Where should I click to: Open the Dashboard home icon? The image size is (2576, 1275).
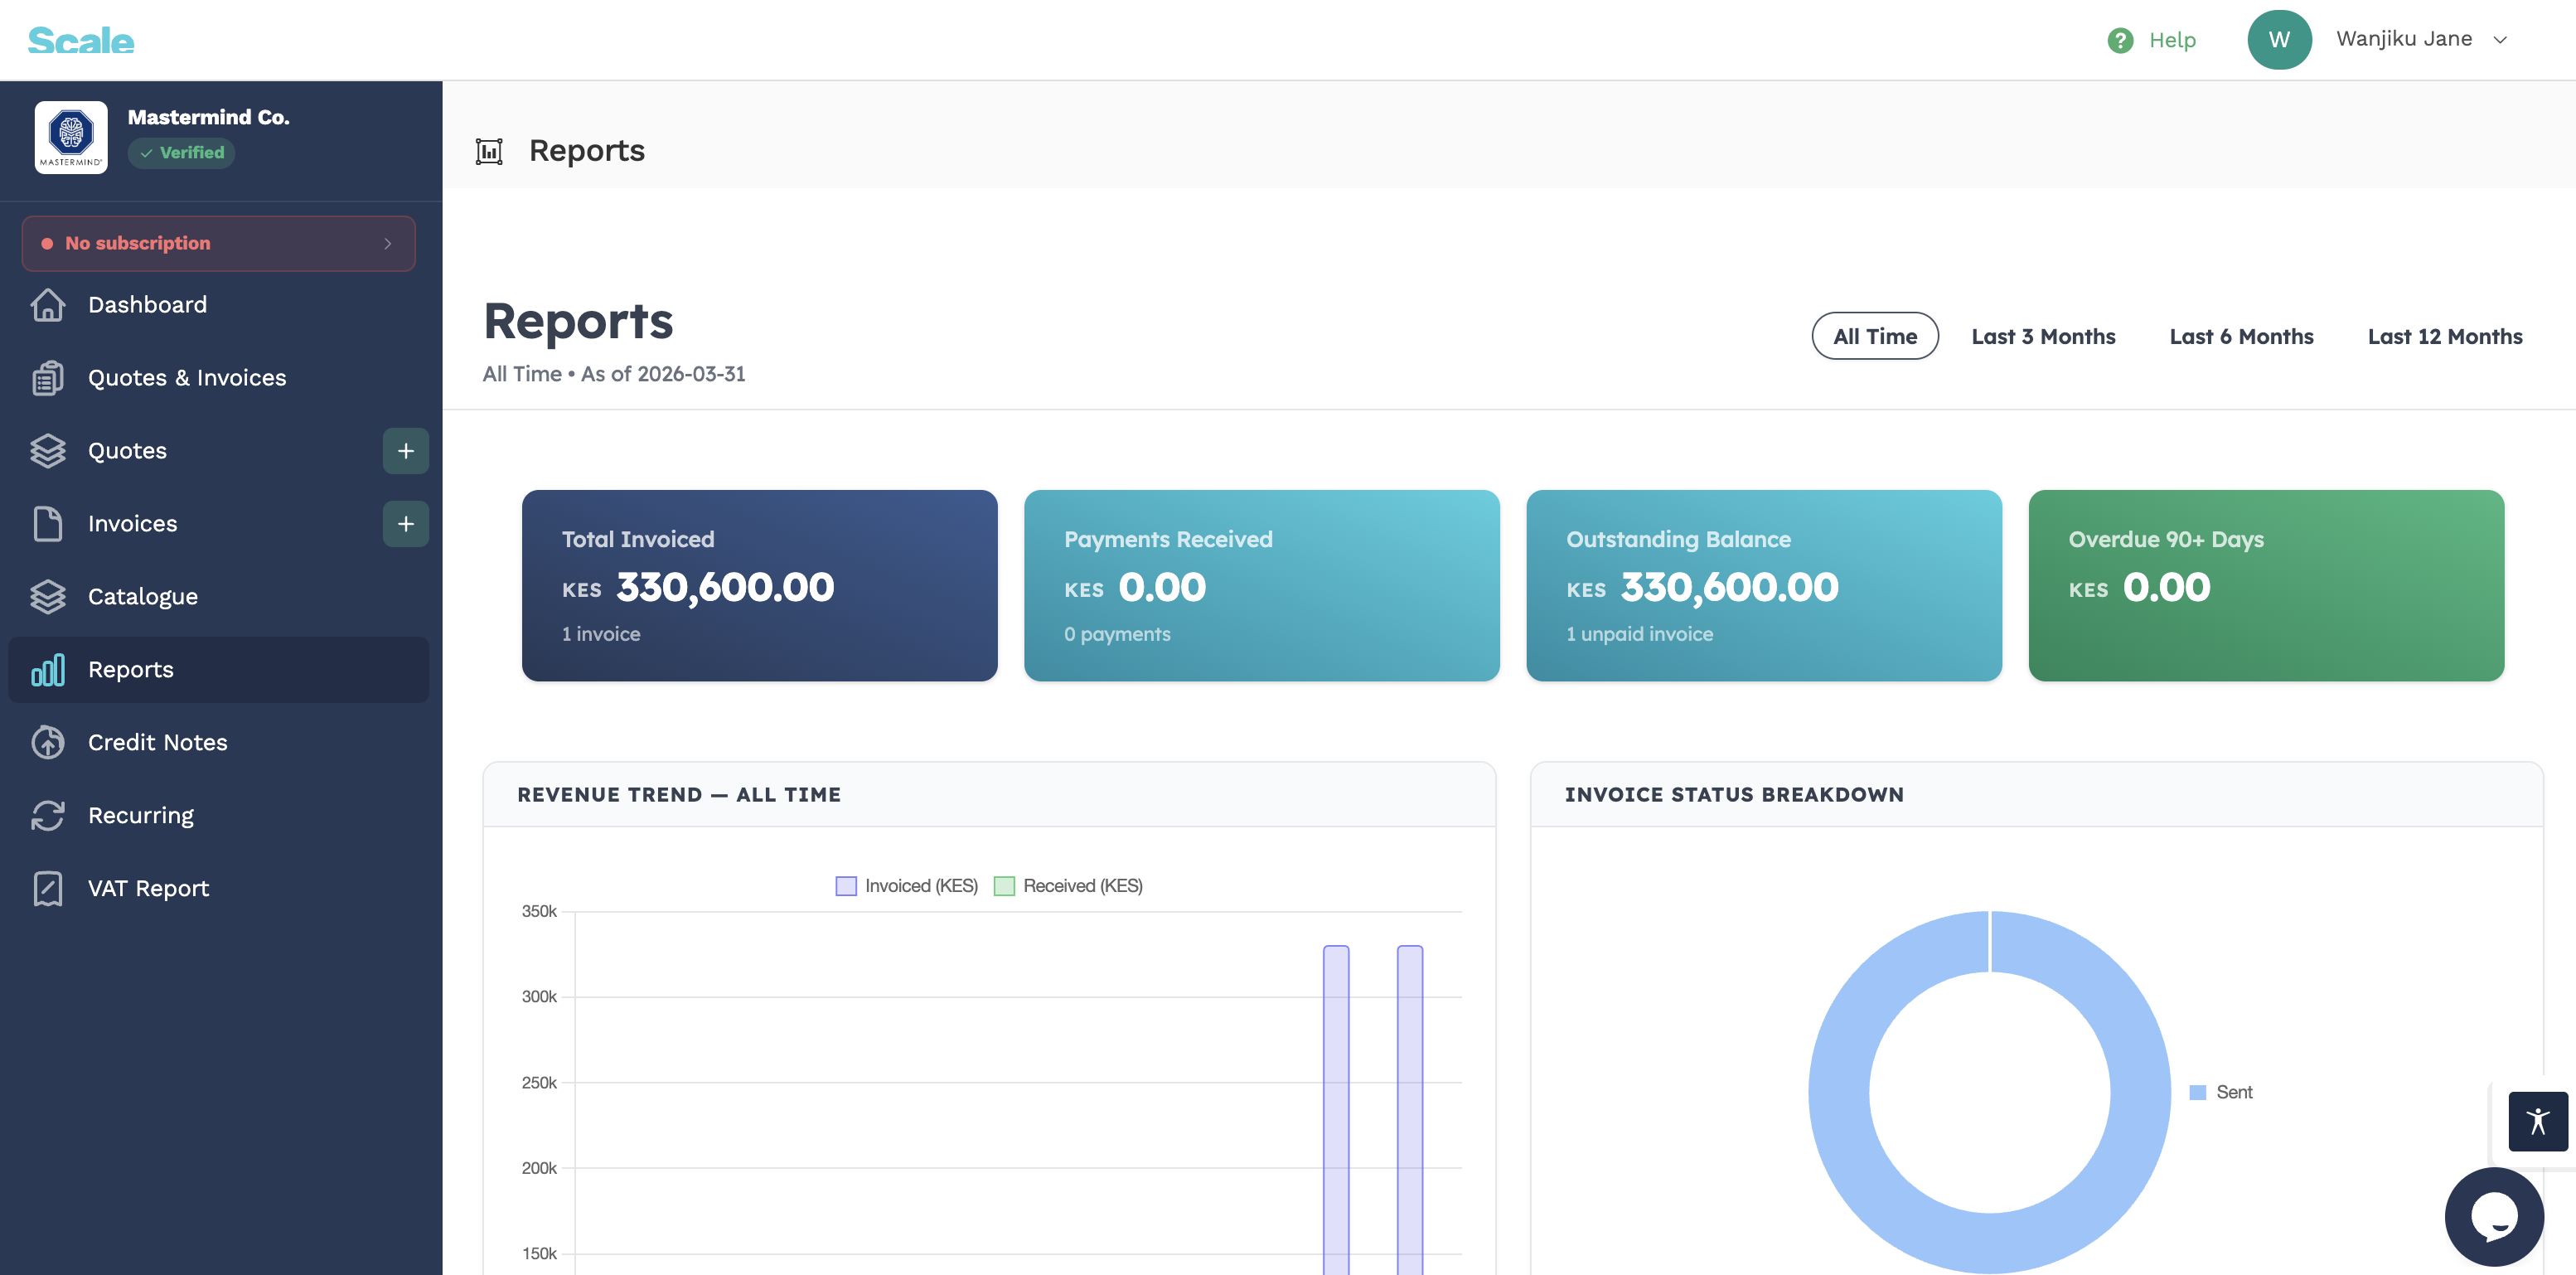tap(47, 305)
